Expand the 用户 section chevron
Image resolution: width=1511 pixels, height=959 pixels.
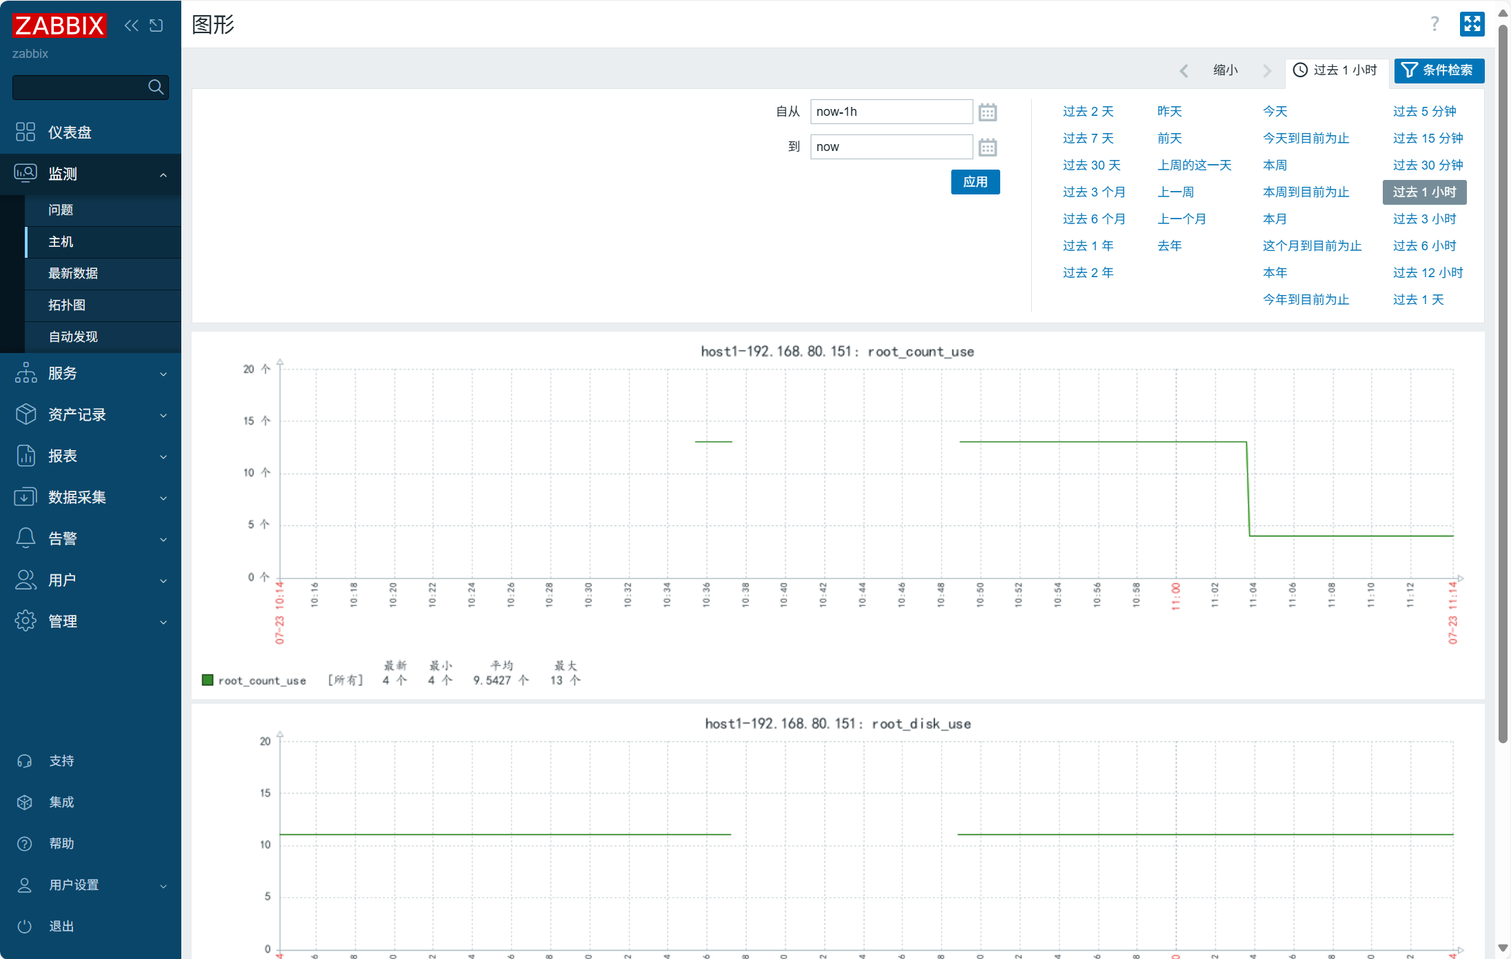[163, 581]
